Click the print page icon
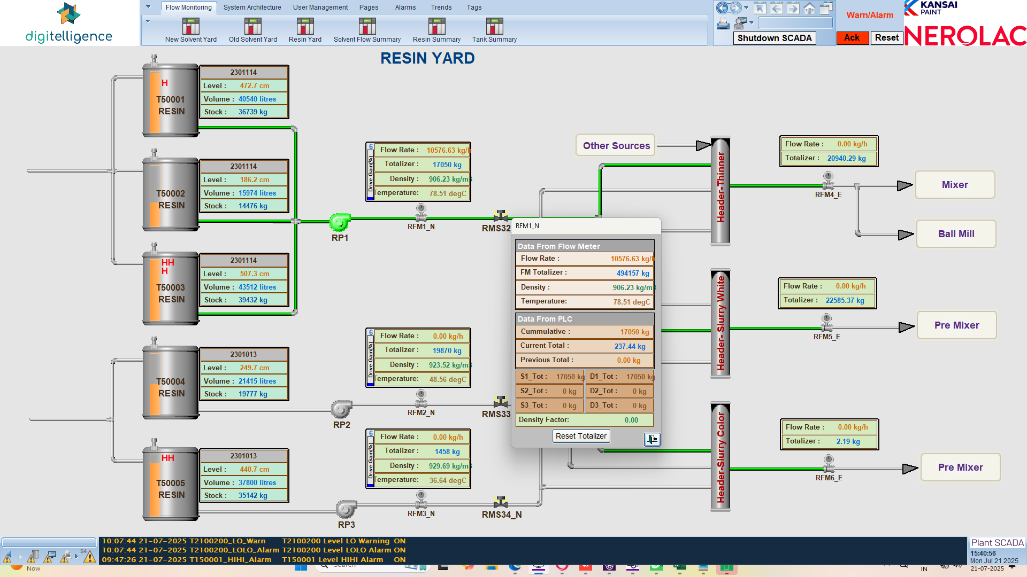This screenshot has width=1027, height=577. coord(723,24)
